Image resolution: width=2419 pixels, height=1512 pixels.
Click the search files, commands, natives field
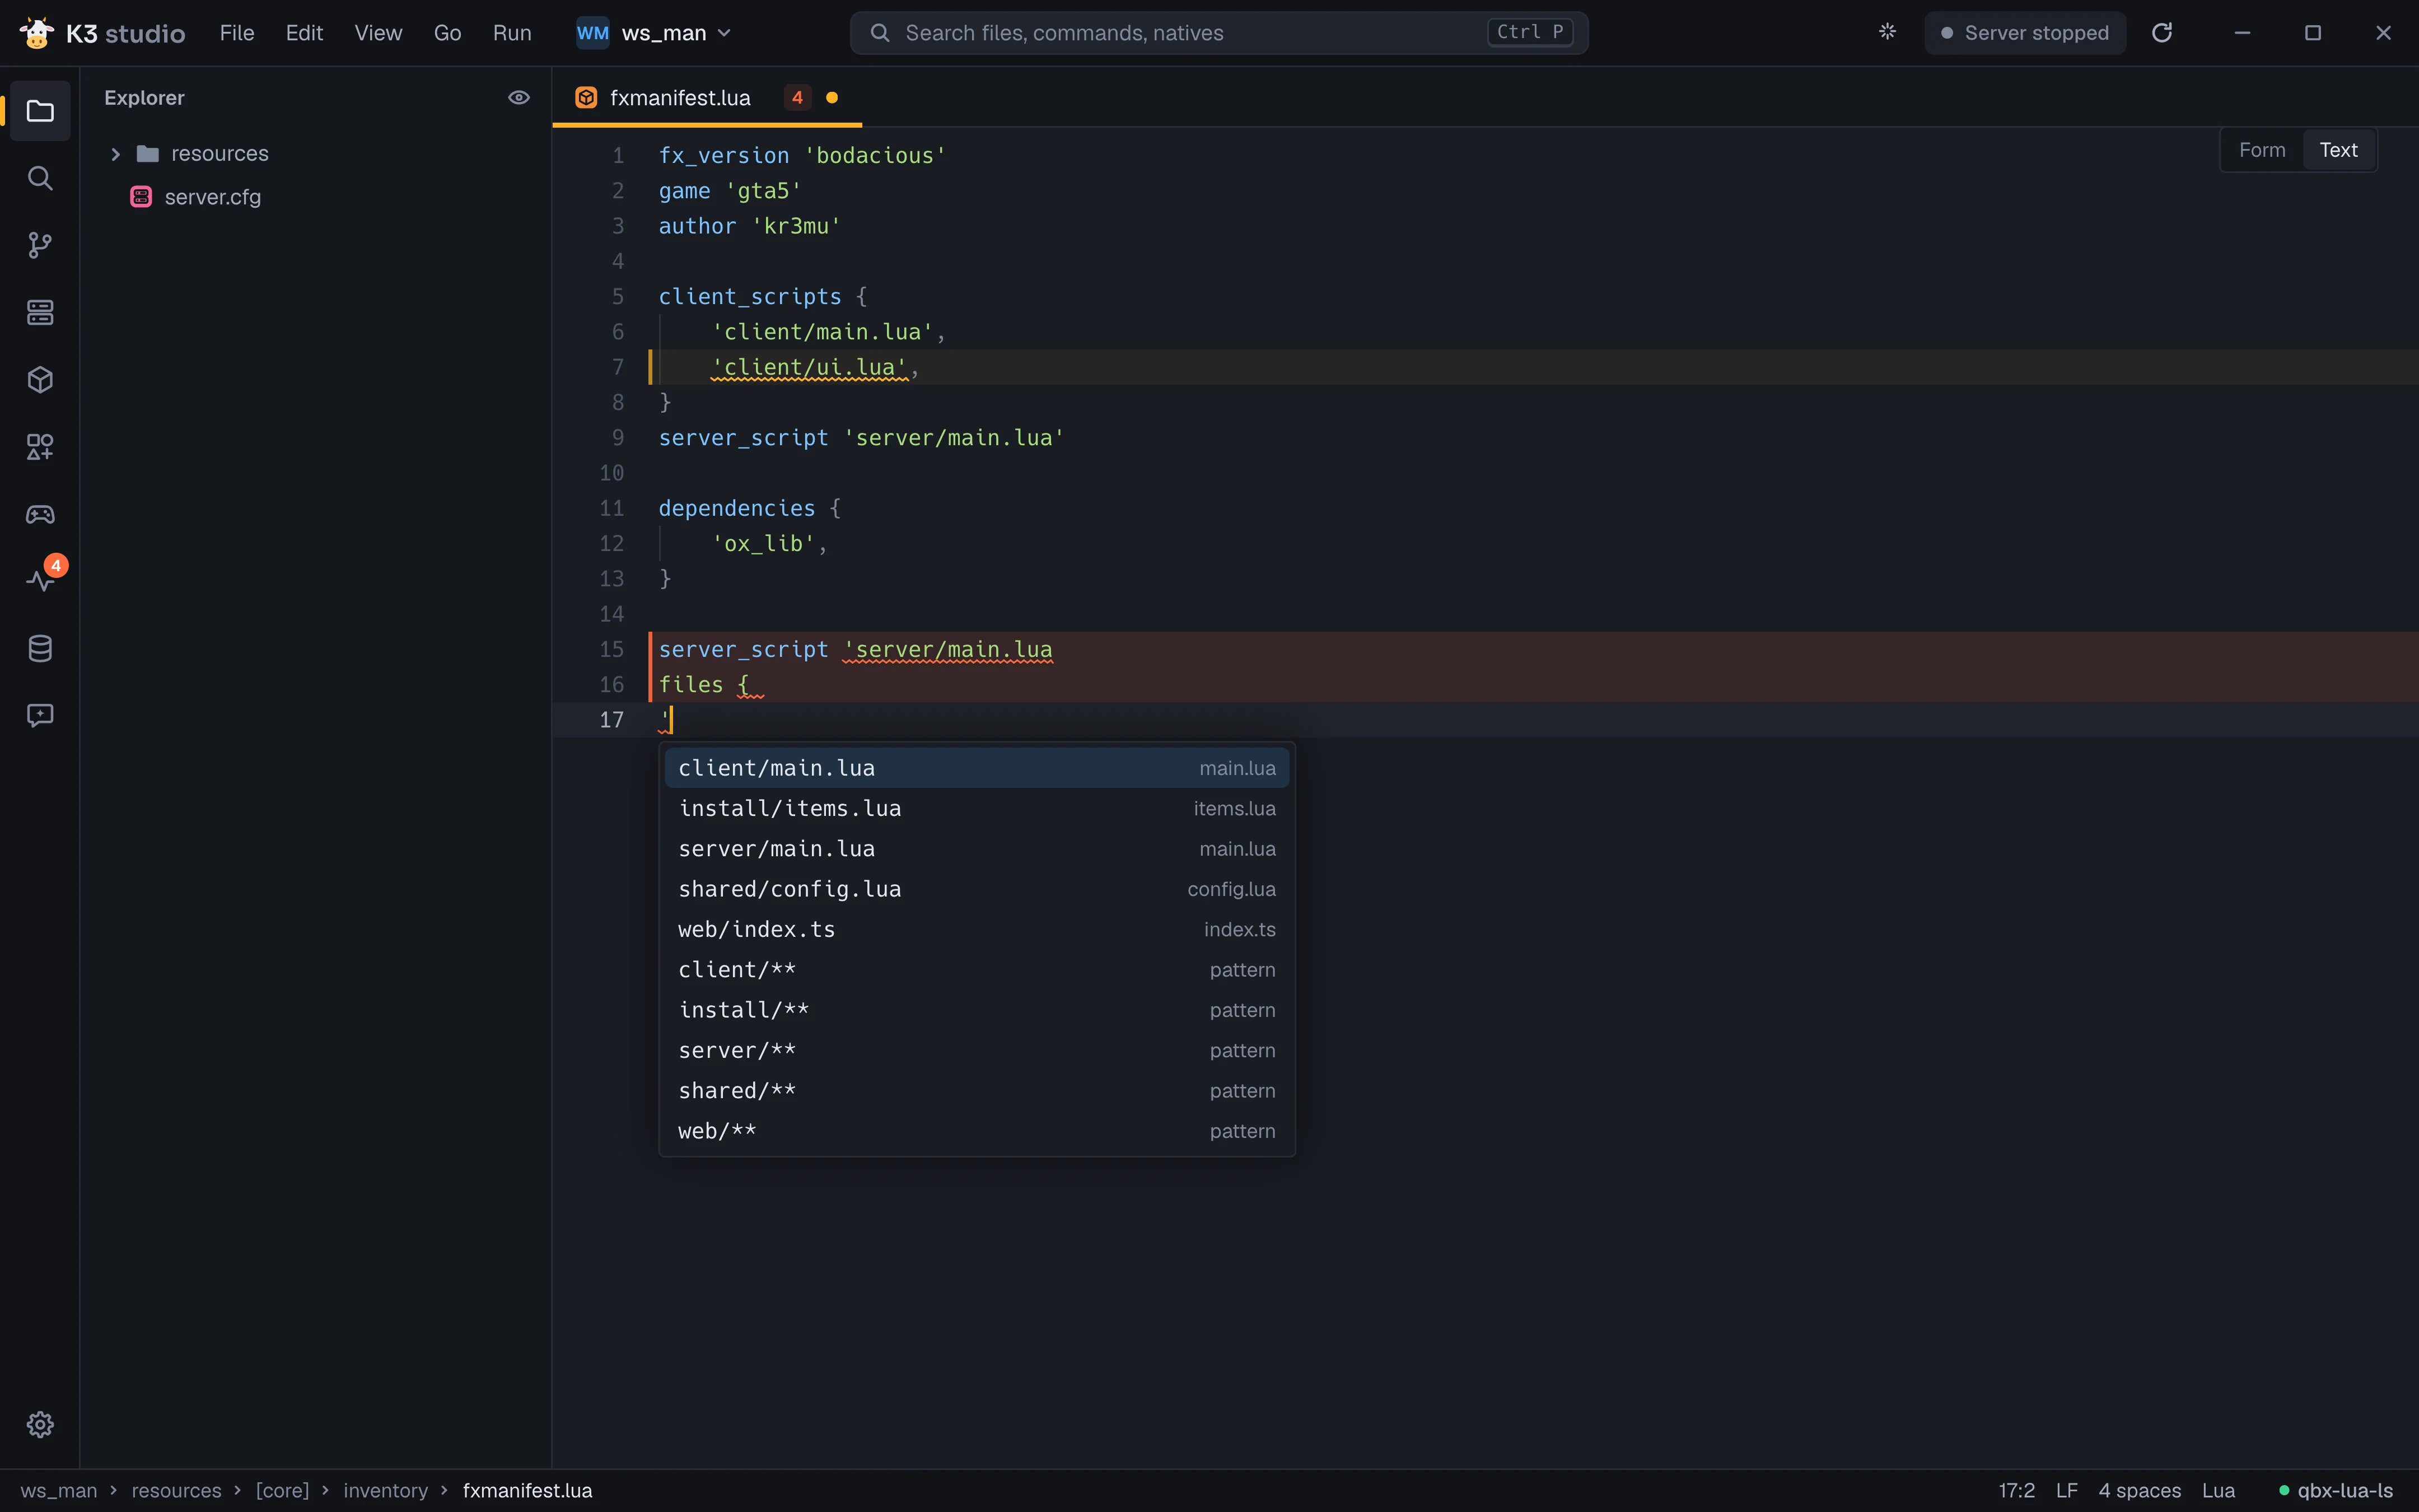[1218, 33]
